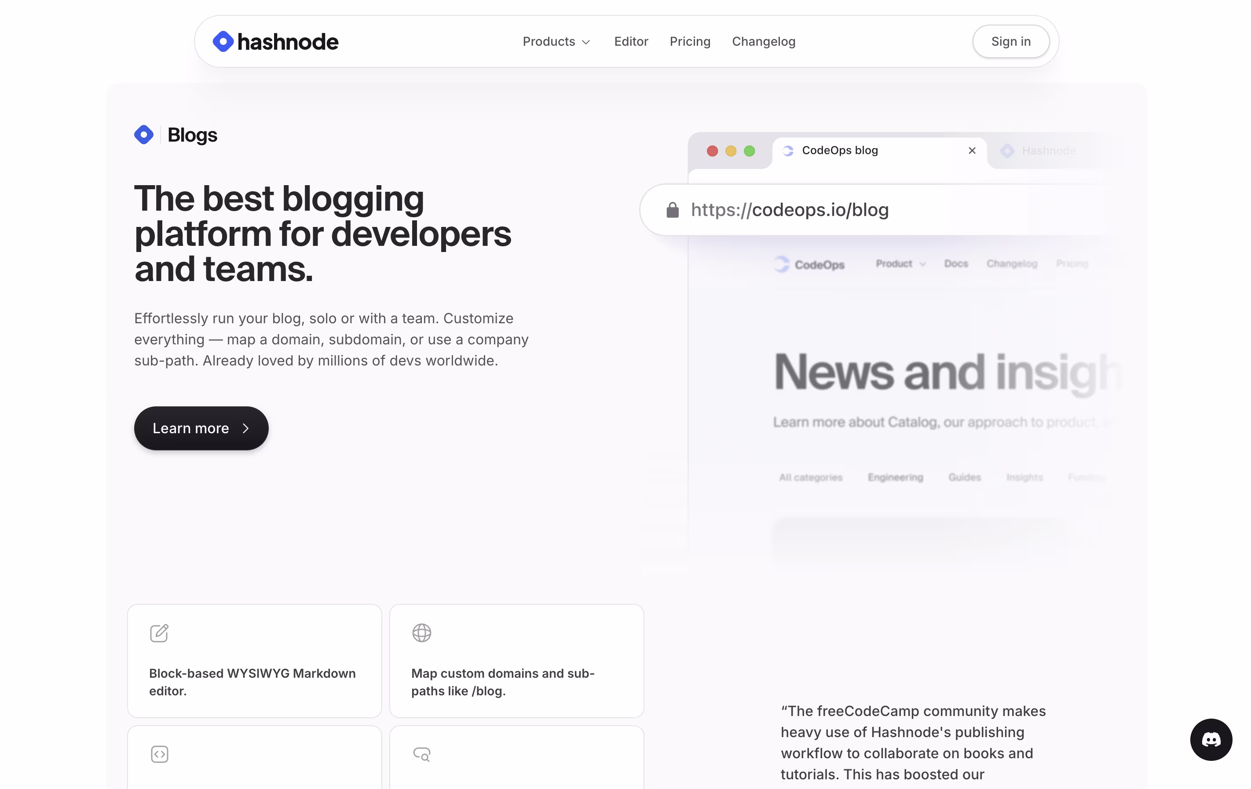Expand the Products dropdown

click(556, 41)
